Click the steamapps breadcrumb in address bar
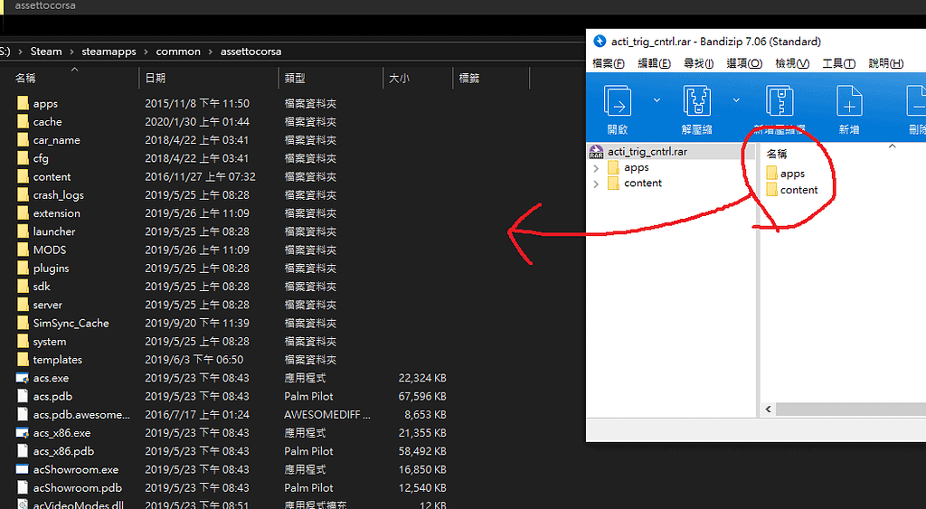 click(x=109, y=52)
